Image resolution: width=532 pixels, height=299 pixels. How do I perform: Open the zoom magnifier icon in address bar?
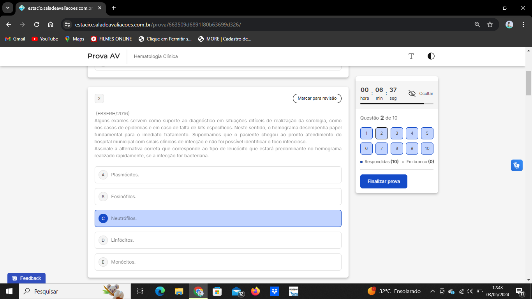pos(477,25)
